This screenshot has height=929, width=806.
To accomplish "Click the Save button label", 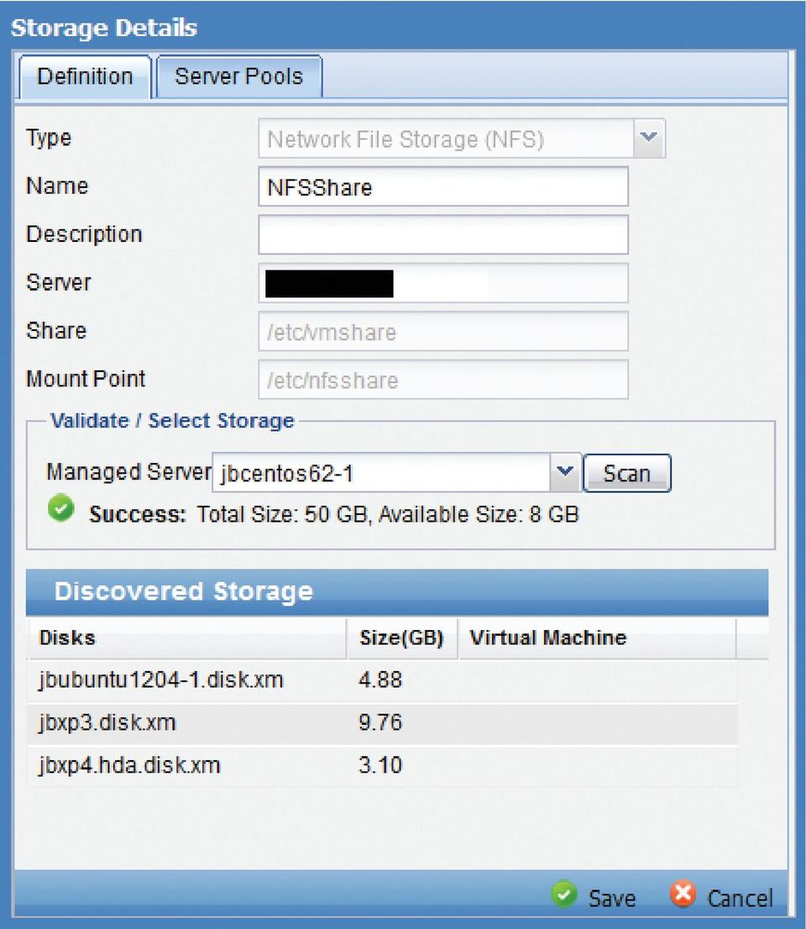I will [611, 898].
